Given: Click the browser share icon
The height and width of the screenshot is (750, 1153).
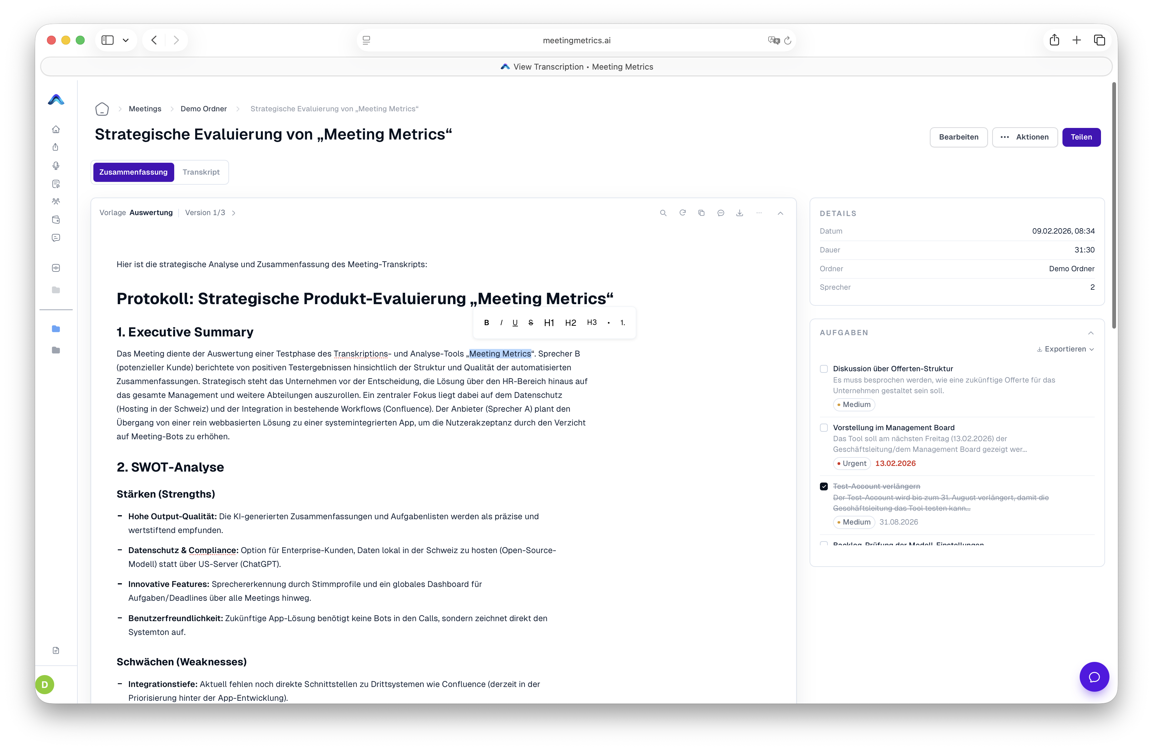Looking at the screenshot, I should (x=1054, y=40).
